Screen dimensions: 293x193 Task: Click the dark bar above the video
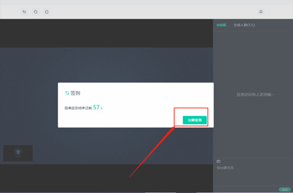click(x=106, y=33)
